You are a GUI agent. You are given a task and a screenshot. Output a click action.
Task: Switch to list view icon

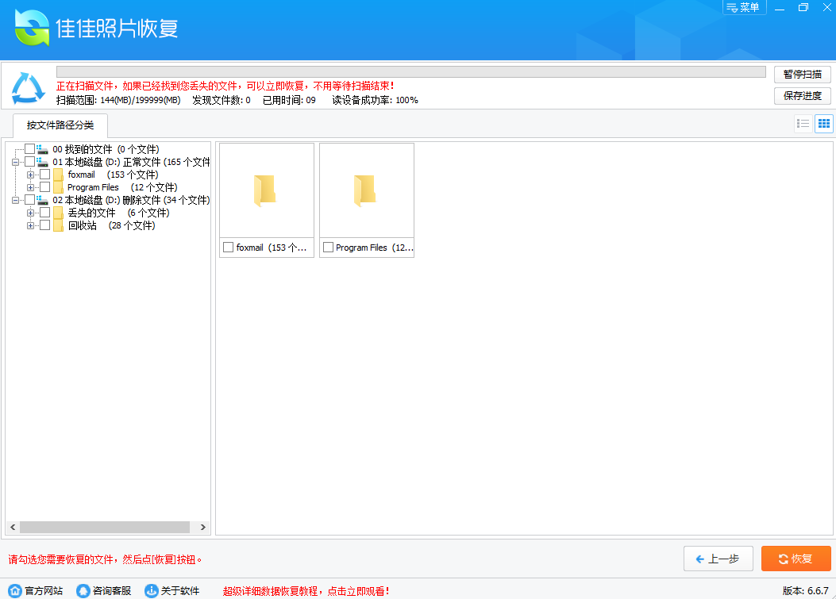(803, 124)
